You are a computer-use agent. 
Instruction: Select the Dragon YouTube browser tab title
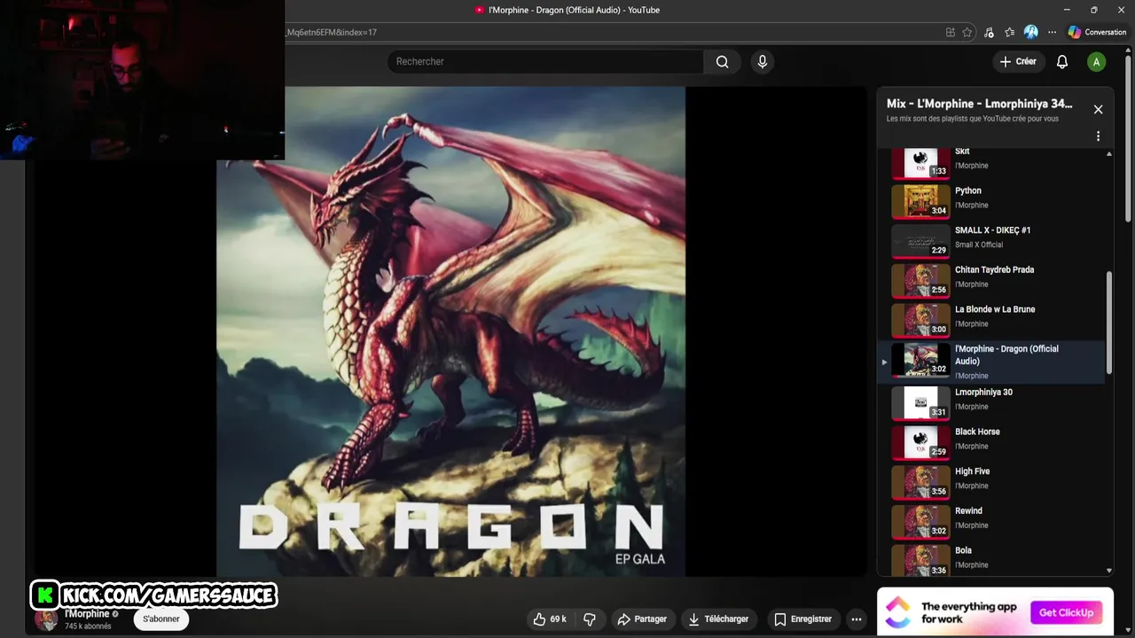(574, 10)
